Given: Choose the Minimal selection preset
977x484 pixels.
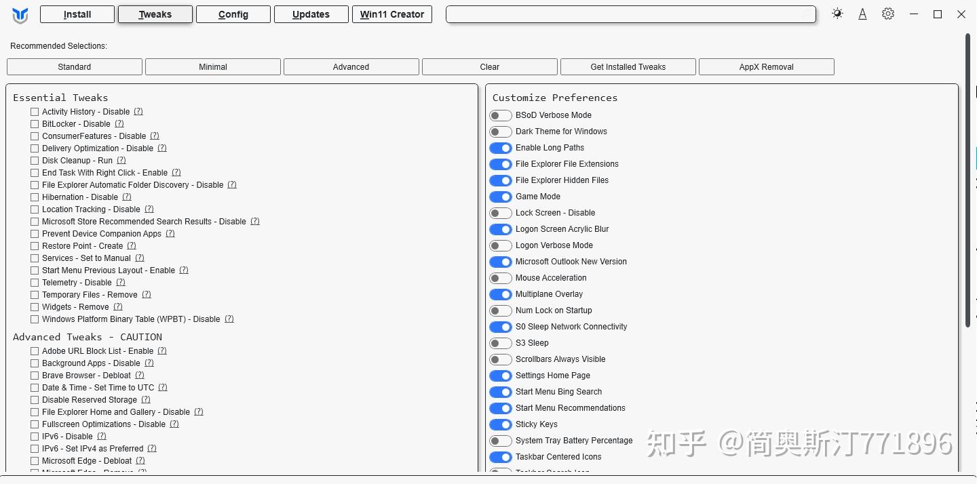Looking at the screenshot, I should pos(213,66).
